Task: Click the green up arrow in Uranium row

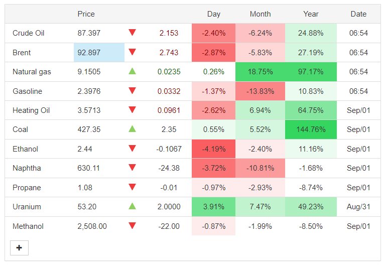Action: tap(132, 206)
